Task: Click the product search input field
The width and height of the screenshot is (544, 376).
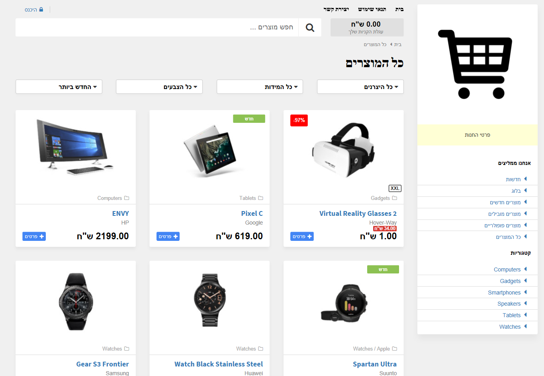Action: pos(157,27)
